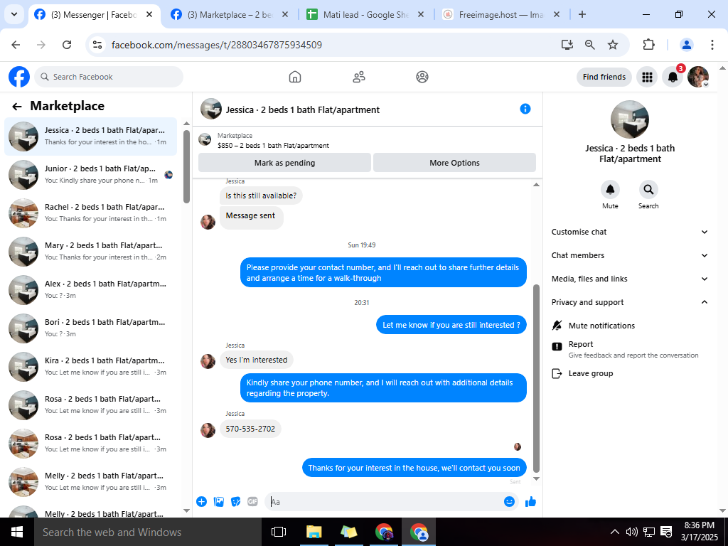
Task: Expand Media, files and links section
Action: tap(630, 279)
